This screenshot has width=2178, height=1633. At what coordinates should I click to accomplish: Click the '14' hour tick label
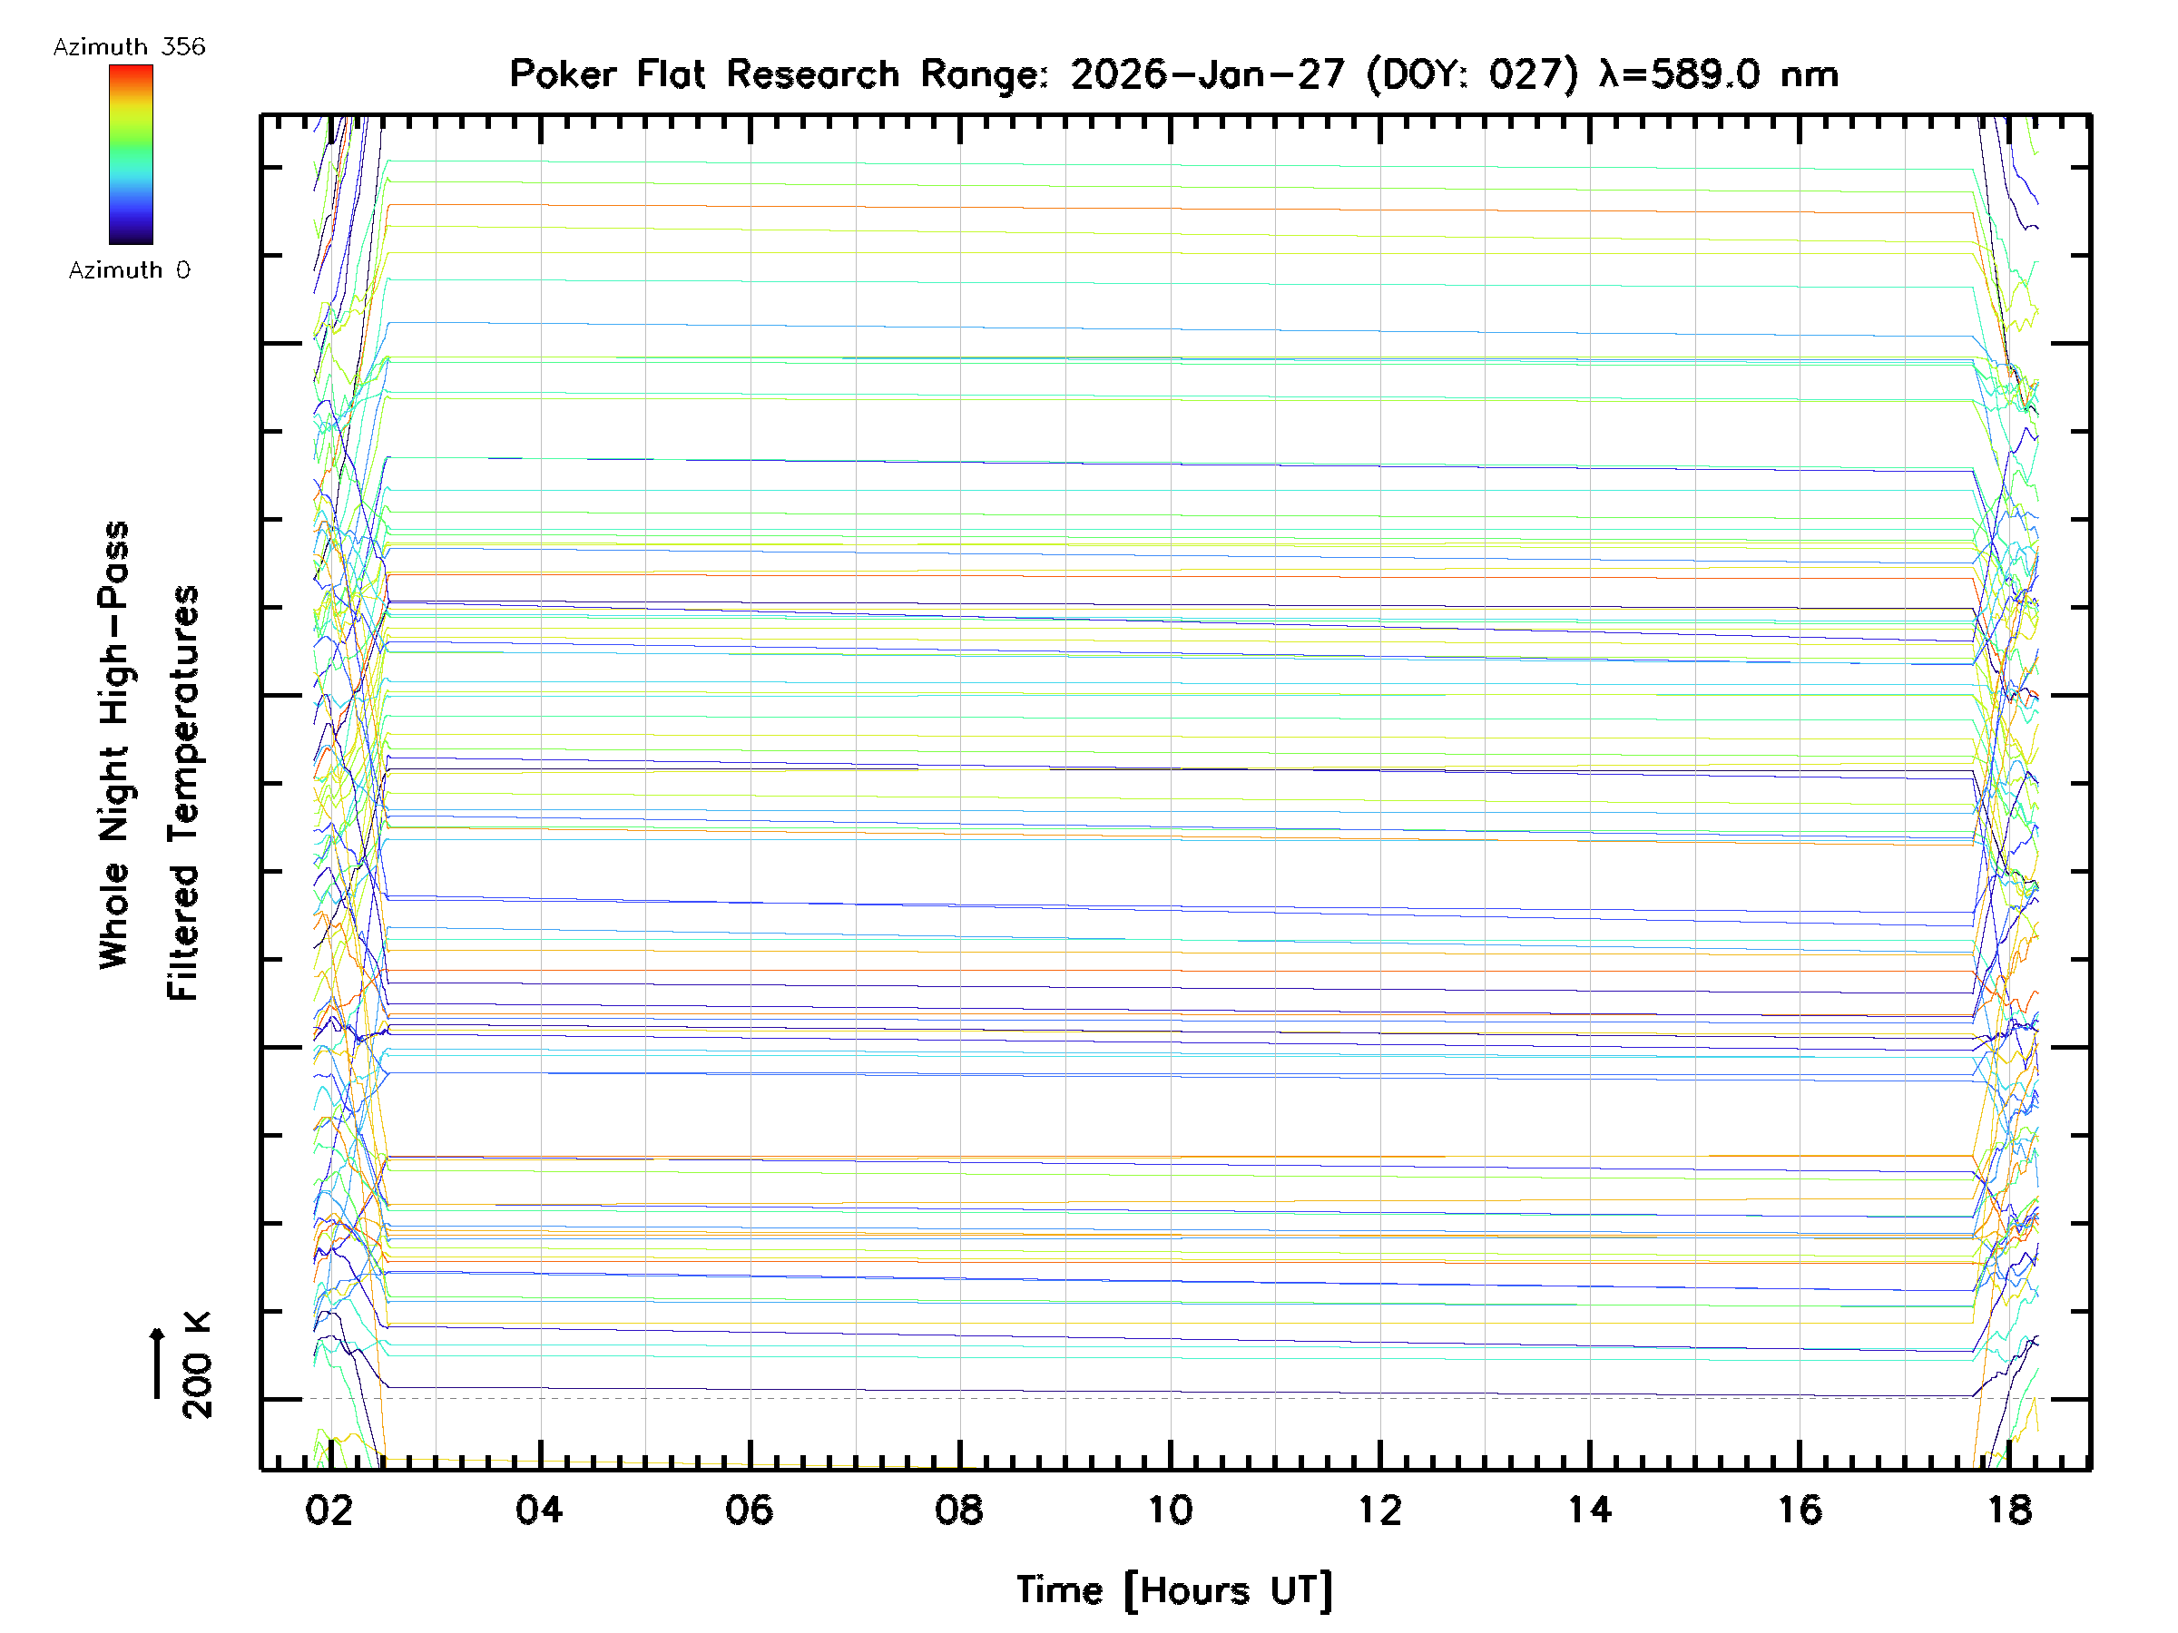pyautogui.click(x=1589, y=1510)
